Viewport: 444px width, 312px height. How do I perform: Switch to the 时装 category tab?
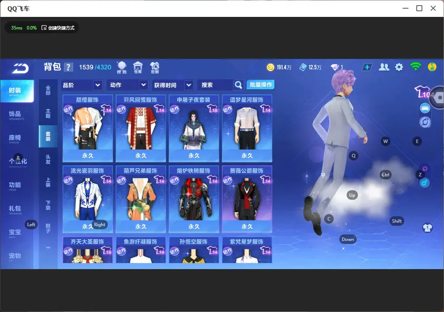point(17,91)
